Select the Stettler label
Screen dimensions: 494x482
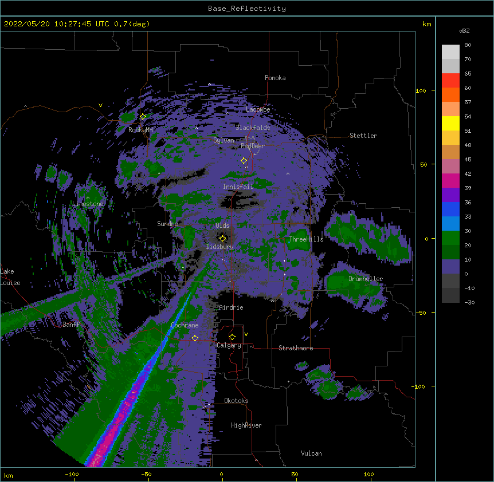(x=363, y=136)
